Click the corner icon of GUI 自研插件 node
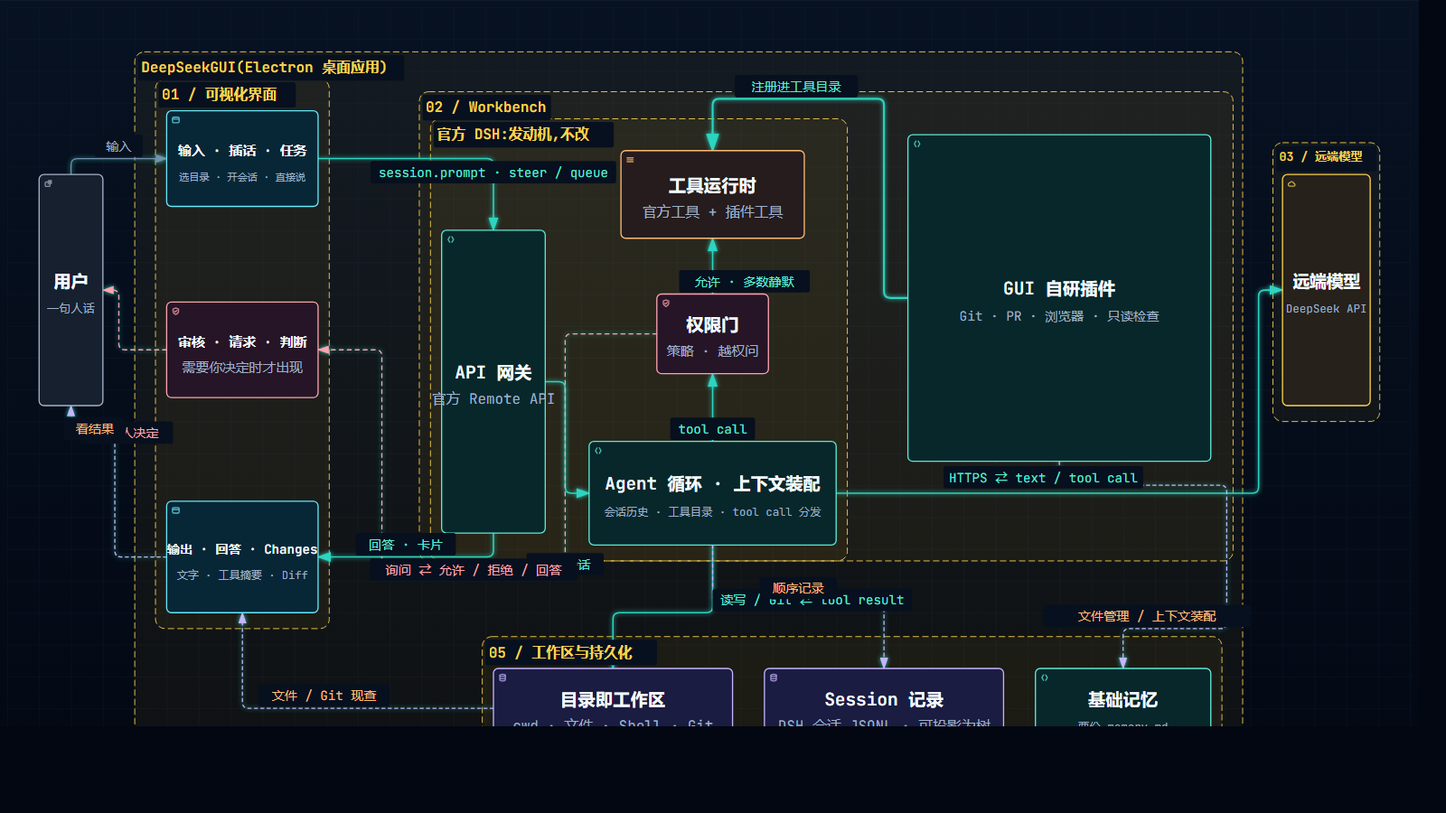Screen dimensions: 1446x813 917,144
